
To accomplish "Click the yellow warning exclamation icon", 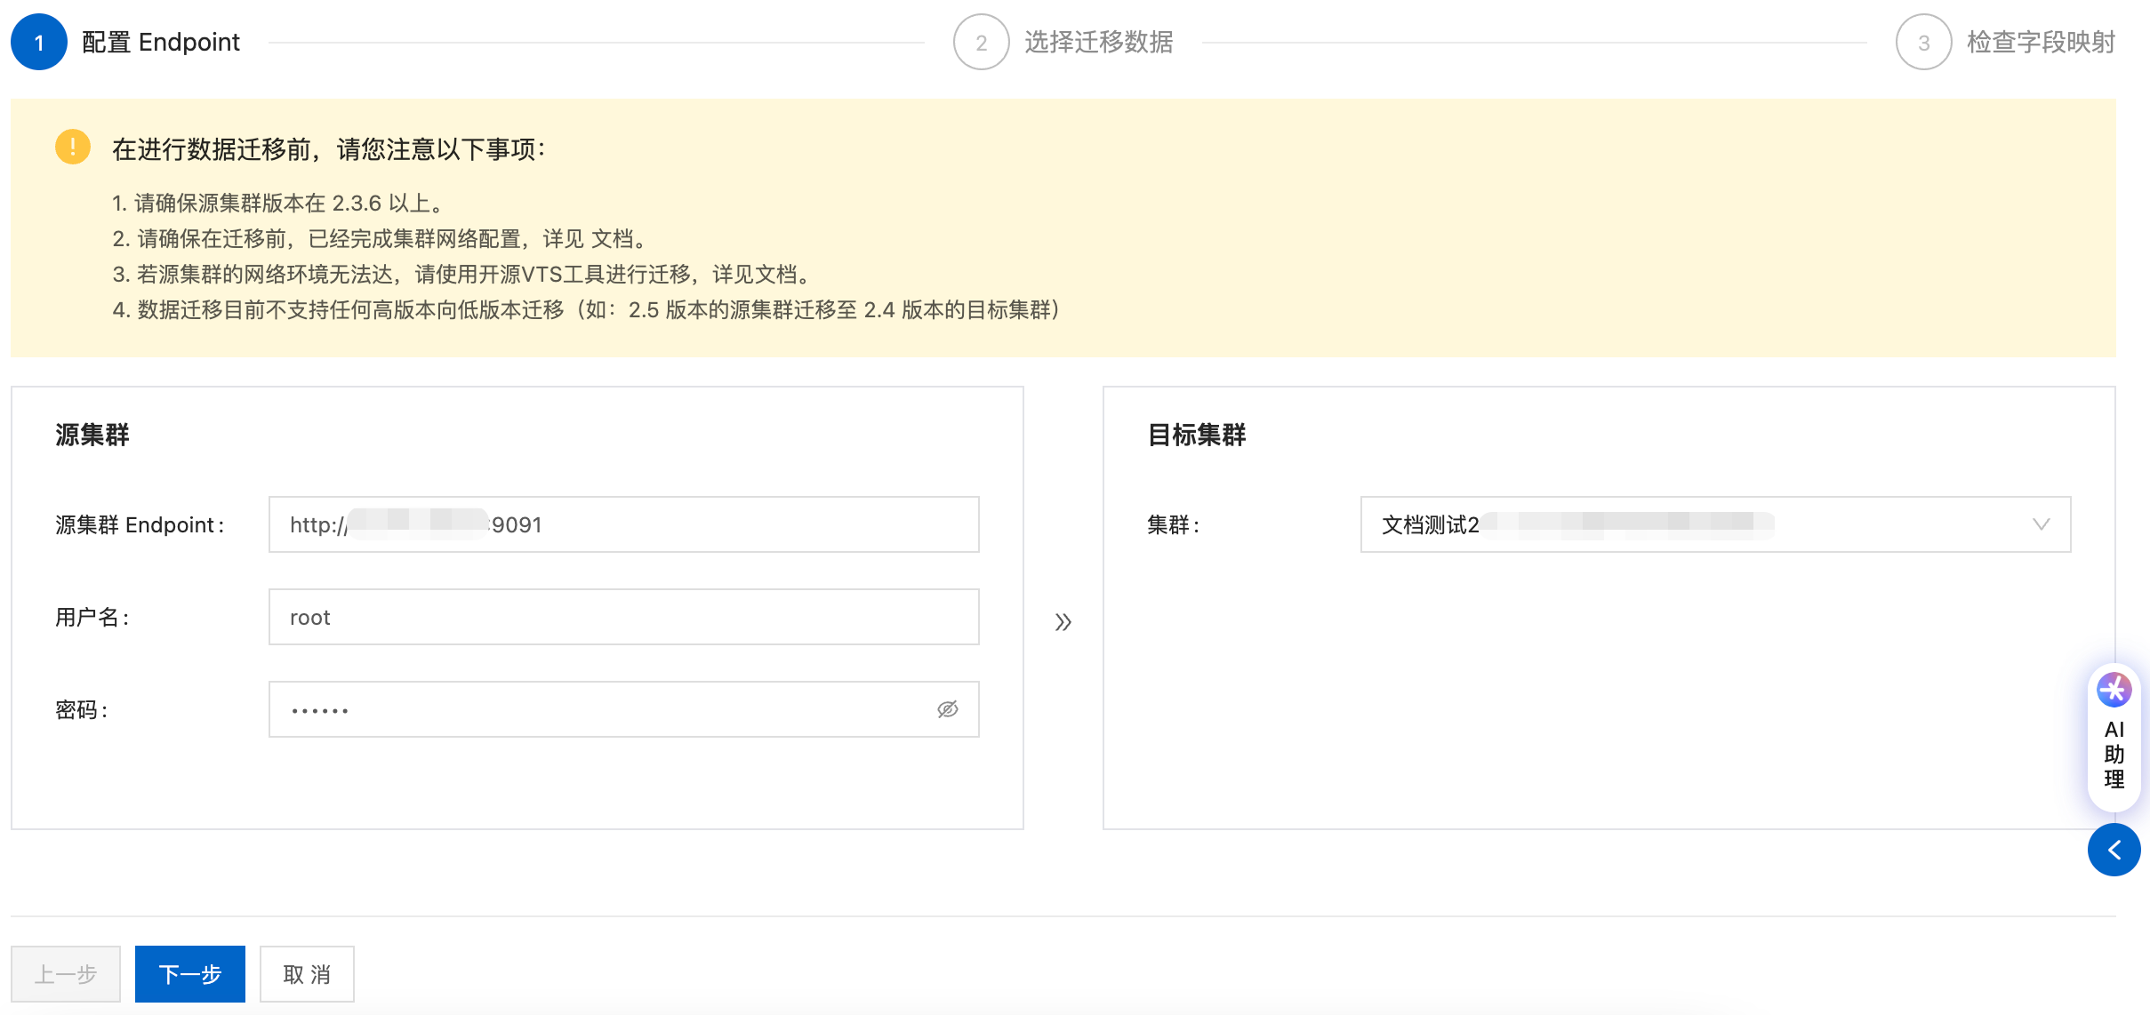I will [x=73, y=147].
